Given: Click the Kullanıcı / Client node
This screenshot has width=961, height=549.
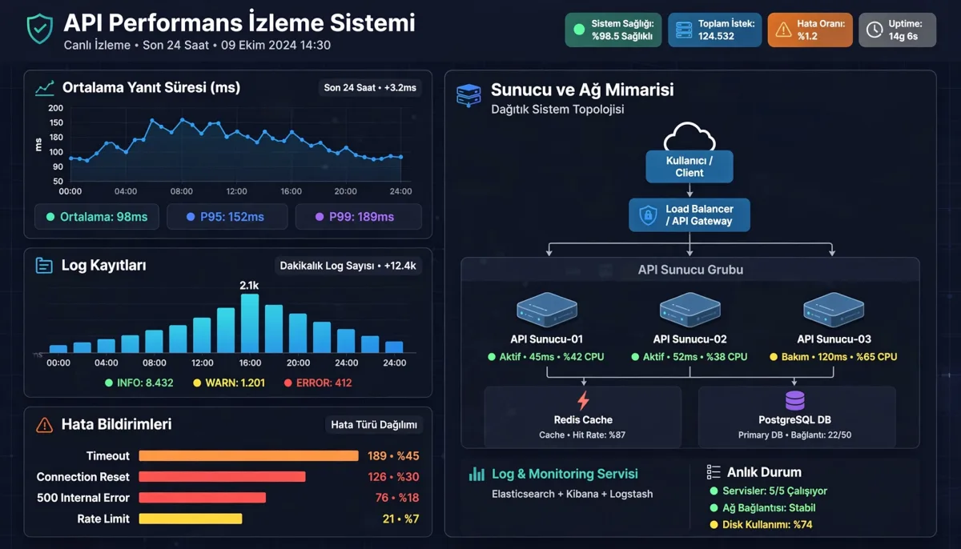Looking at the screenshot, I should coord(690,166).
